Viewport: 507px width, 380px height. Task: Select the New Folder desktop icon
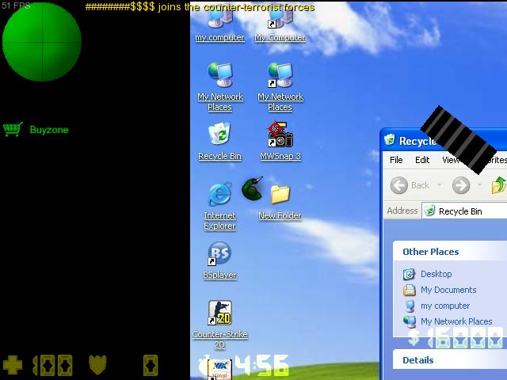[280, 194]
